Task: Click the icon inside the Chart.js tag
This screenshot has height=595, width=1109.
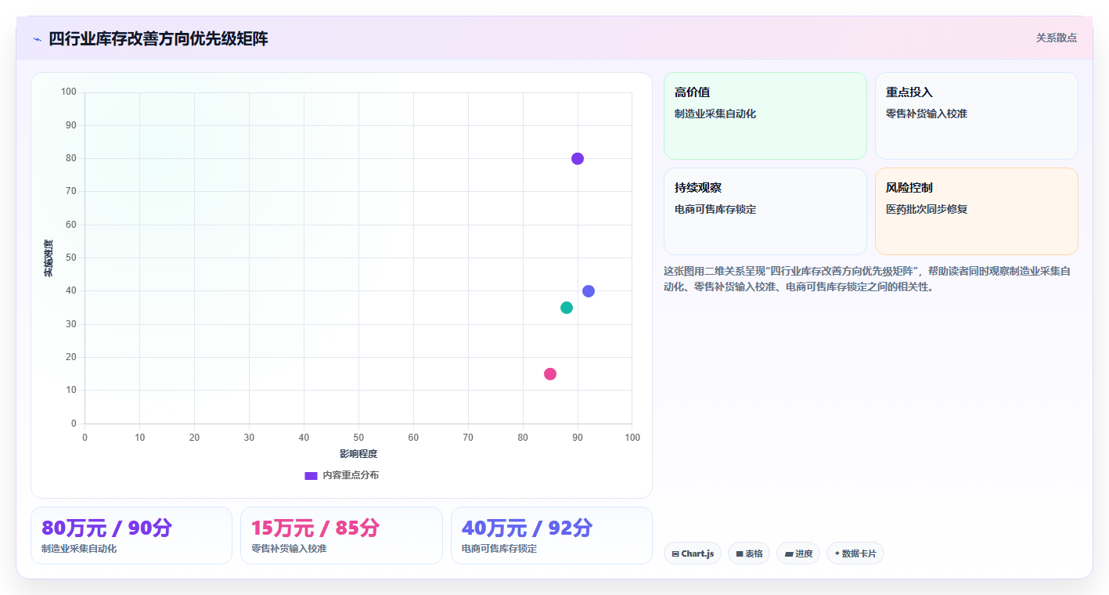Action: (675, 554)
